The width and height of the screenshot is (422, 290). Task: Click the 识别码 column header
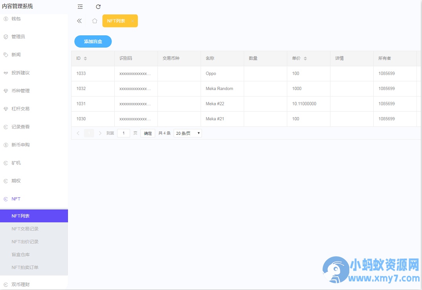click(x=136, y=59)
